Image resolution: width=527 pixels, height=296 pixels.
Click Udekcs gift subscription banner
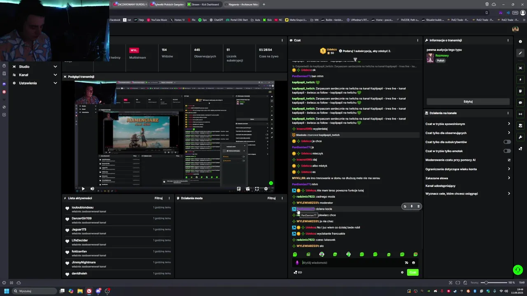tap(355, 51)
